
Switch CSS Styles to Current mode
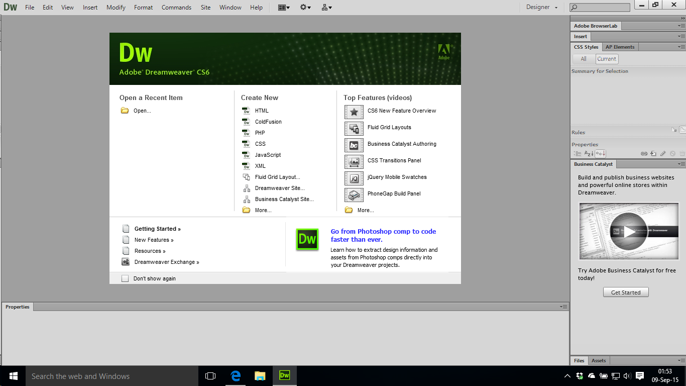pos(606,58)
